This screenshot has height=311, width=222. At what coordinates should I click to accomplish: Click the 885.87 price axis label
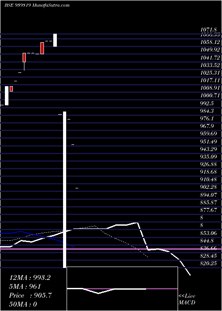tap(208, 202)
